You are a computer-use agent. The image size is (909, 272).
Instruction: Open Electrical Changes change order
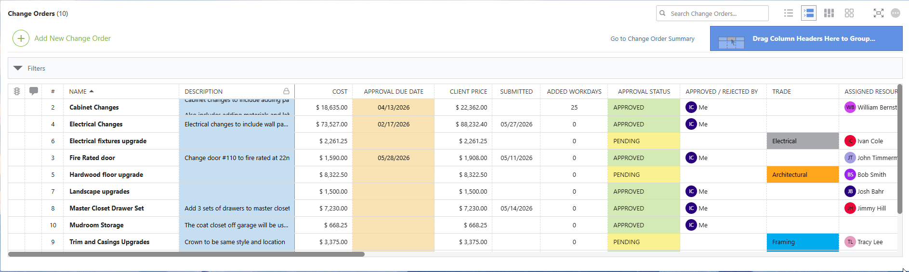click(96, 124)
